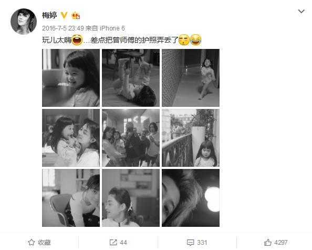This screenshot has width=312, height=250.
Task: Click the star 收藏 favorite icon
Action: pos(31,243)
